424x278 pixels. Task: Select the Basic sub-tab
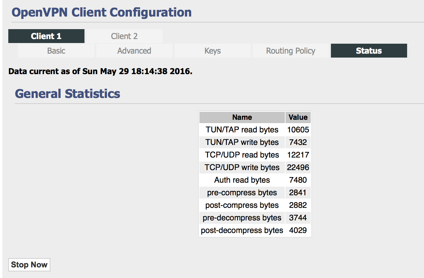tap(56, 51)
